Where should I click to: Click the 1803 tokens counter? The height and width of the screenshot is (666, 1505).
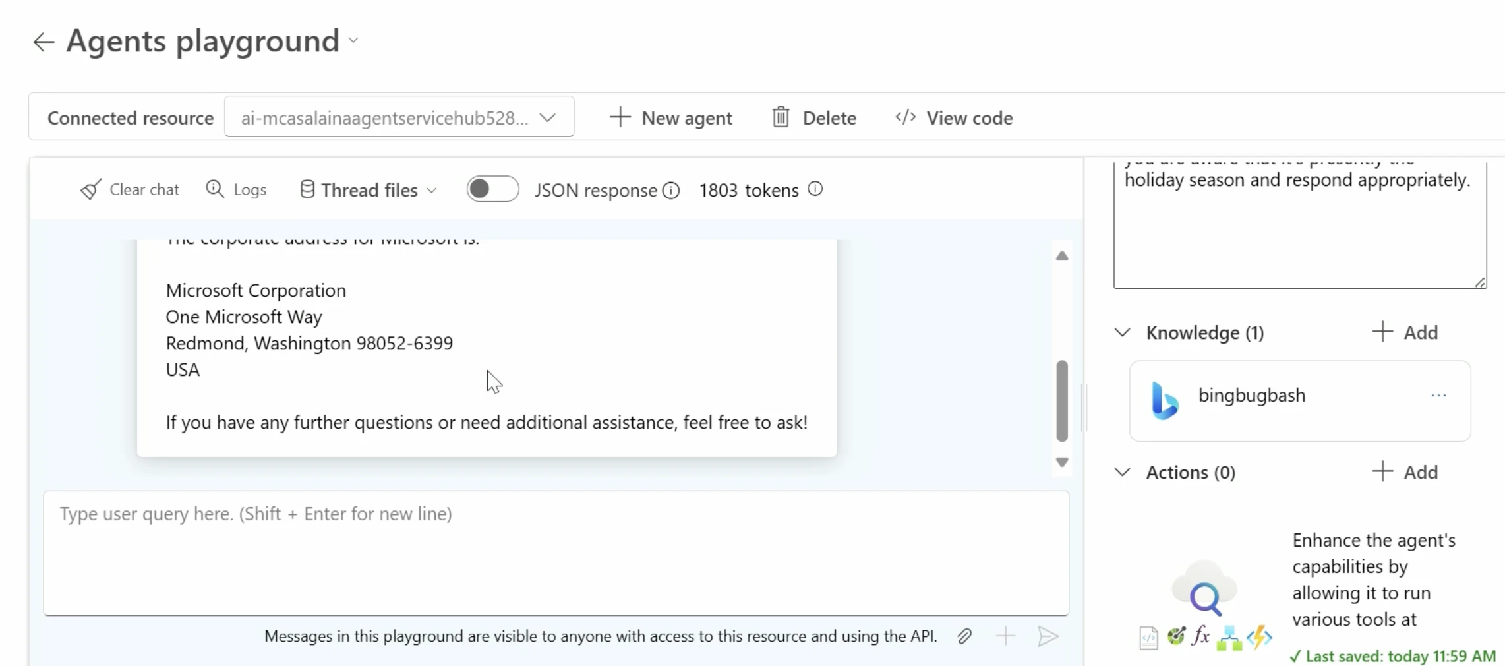click(x=749, y=191)
